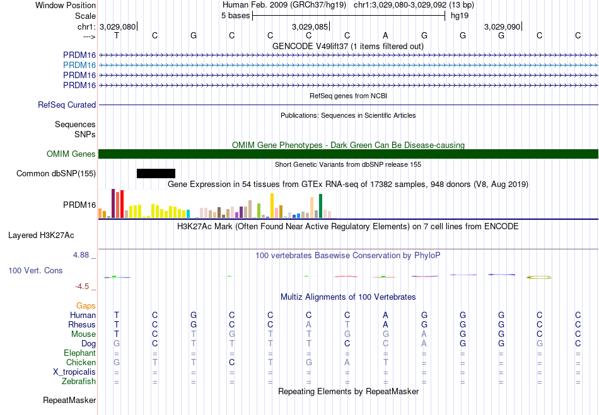The height and width of the screenshot is (415, 599).
Task: Click the RefSeq genes from NCBI title
Action: click(348, 96)
